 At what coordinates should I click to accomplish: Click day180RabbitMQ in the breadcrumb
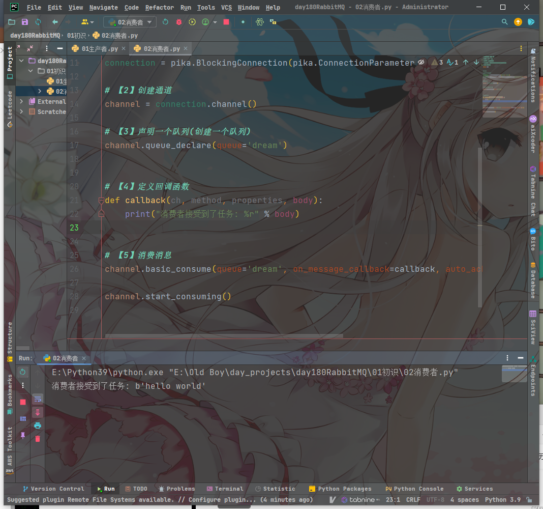[x=35, y=35]
